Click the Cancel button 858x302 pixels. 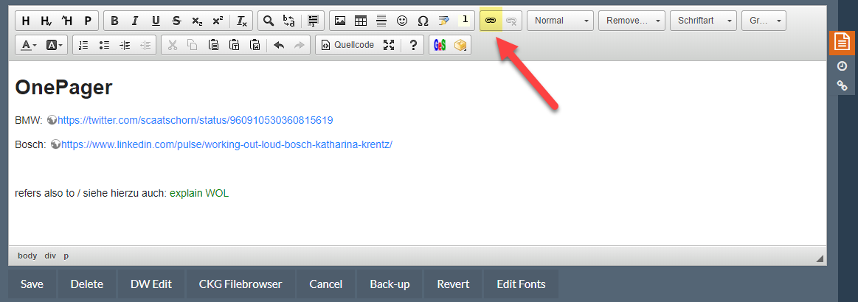pyautogui.click(x=325, y=284)
